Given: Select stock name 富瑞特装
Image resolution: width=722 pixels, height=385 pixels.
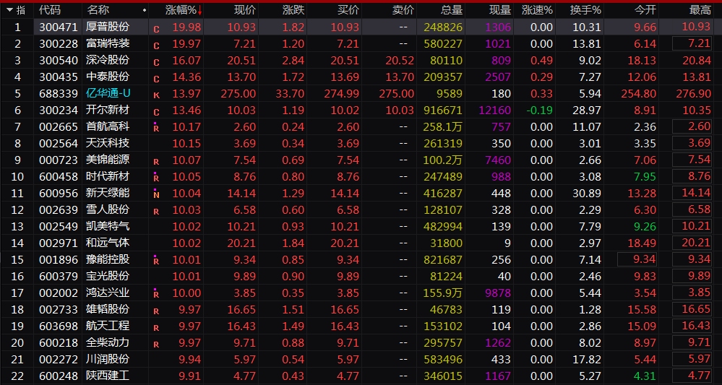Looking at the screenshot, I should pyautogui.click(x=108, y=43).
